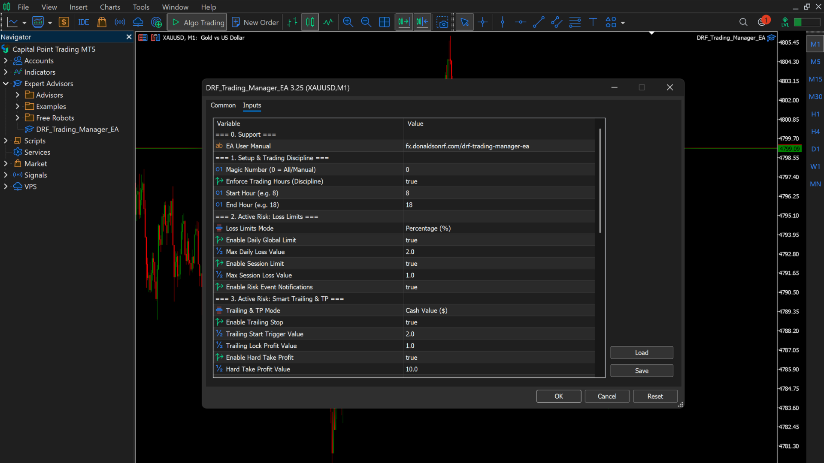Viewport: 824px width, 463px height.
Task: Click the Save button
Action: 641,371
